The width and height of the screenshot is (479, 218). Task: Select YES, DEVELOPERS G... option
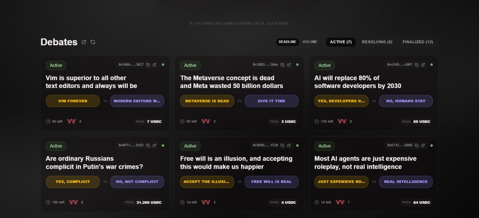point(341,101)
